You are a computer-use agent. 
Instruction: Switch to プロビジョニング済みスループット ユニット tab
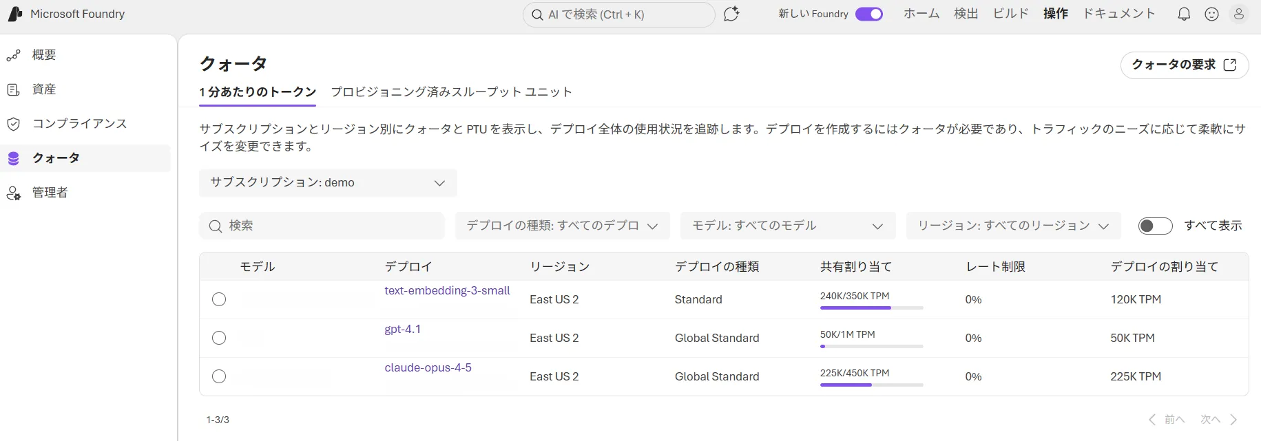point(451,92)
